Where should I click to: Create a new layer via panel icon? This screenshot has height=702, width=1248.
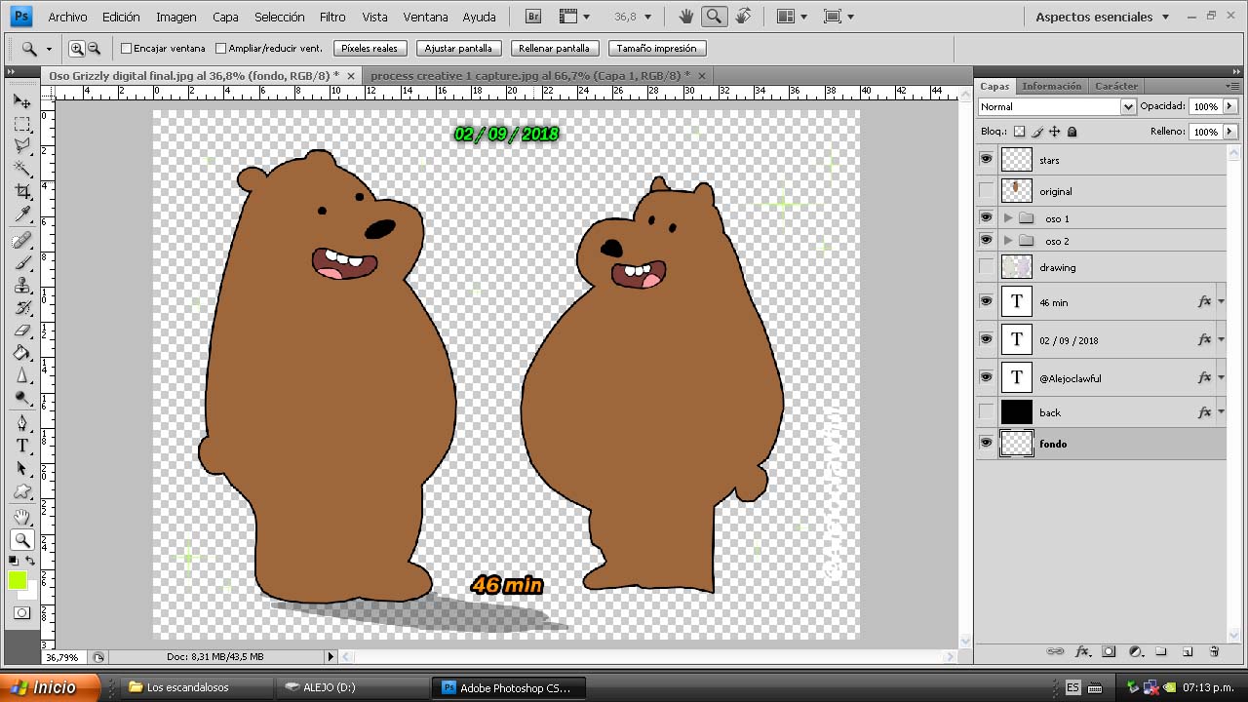click(1188, 651)
